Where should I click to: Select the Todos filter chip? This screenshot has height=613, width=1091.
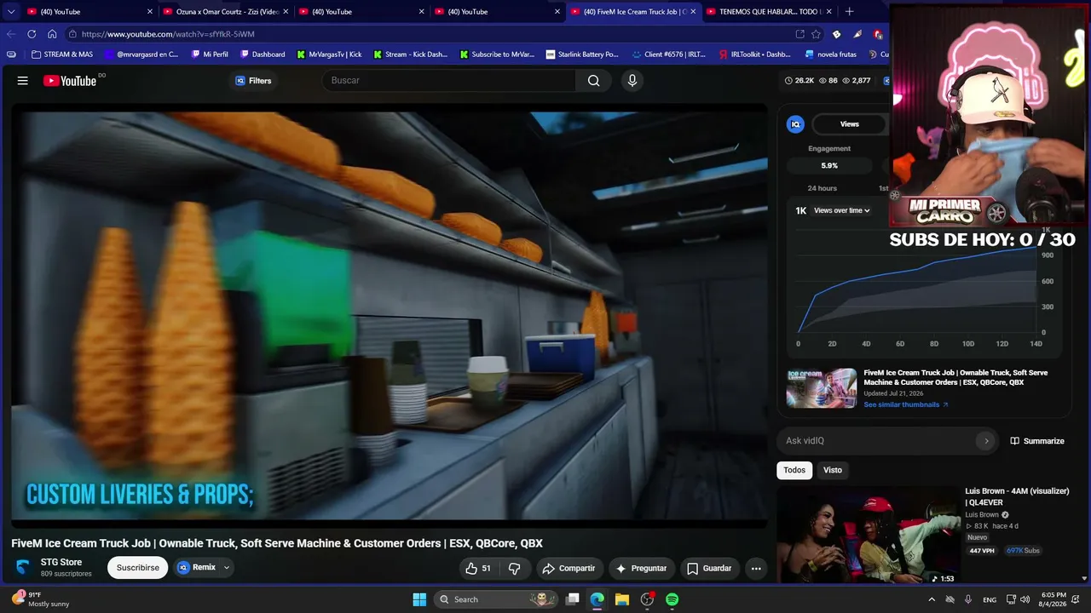pos(794,470)
